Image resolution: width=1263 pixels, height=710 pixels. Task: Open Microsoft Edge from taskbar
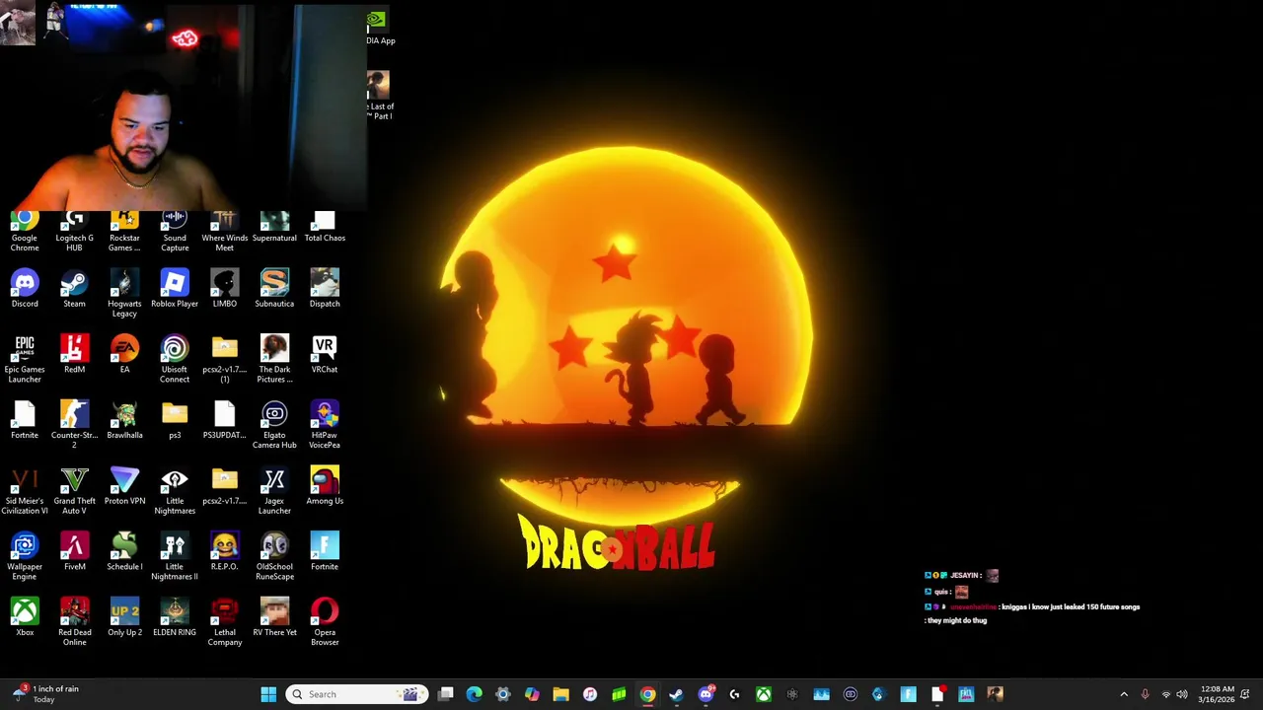coord(475,694)
